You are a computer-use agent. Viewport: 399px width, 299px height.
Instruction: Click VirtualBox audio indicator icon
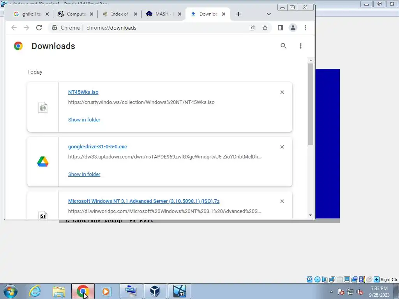(325, 280)
